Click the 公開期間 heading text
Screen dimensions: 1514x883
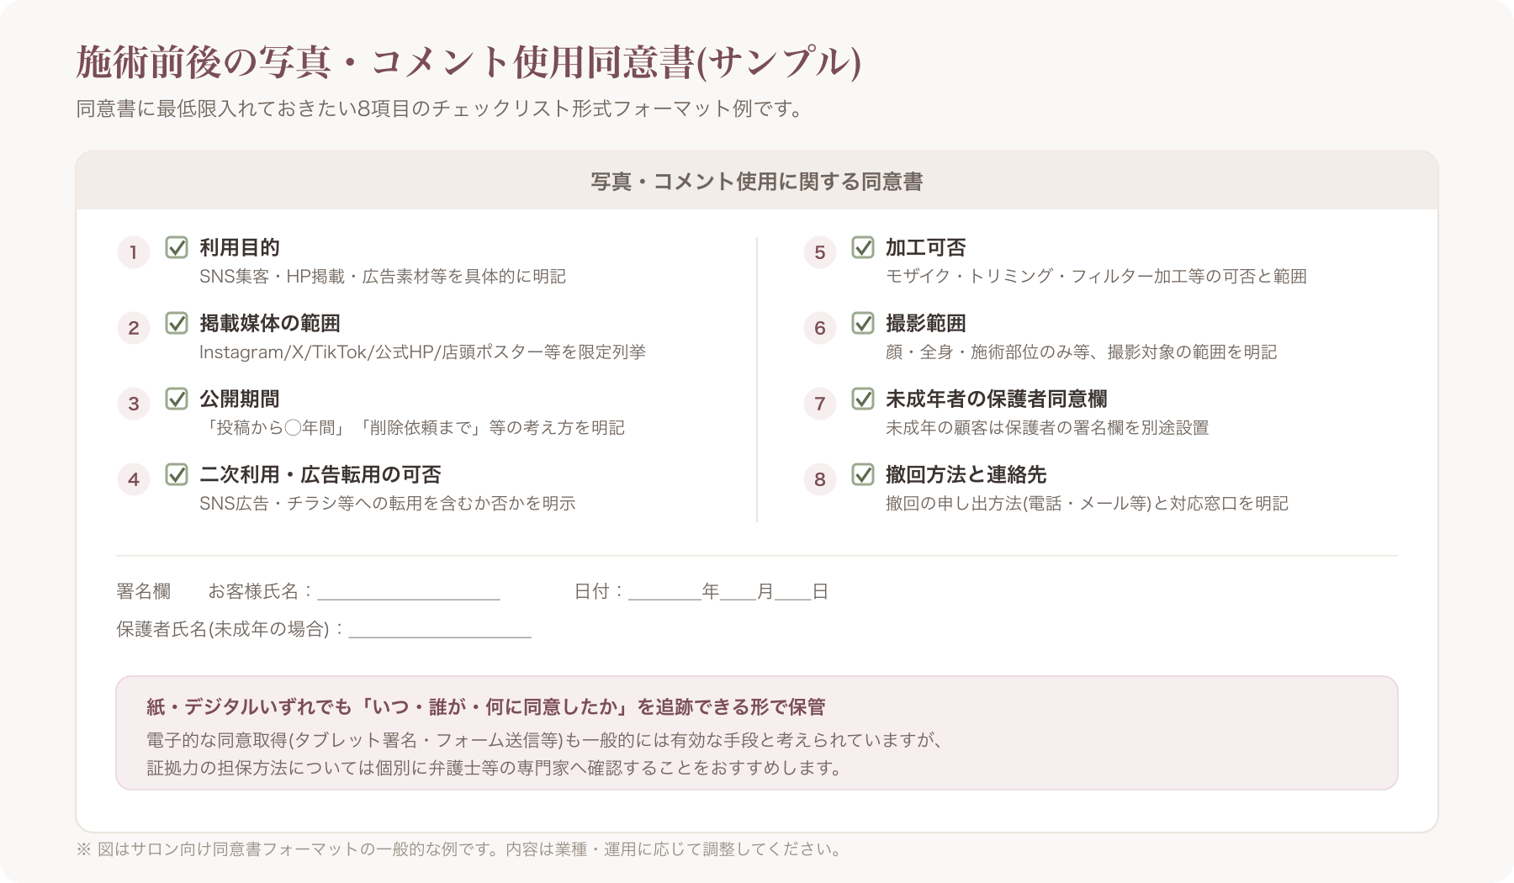(240, 399)
